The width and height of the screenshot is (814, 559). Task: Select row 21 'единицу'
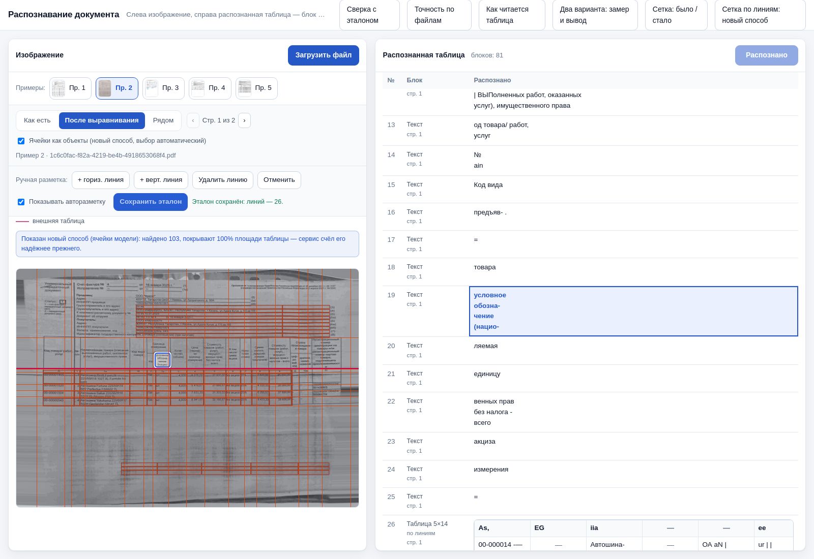[590, 378]
